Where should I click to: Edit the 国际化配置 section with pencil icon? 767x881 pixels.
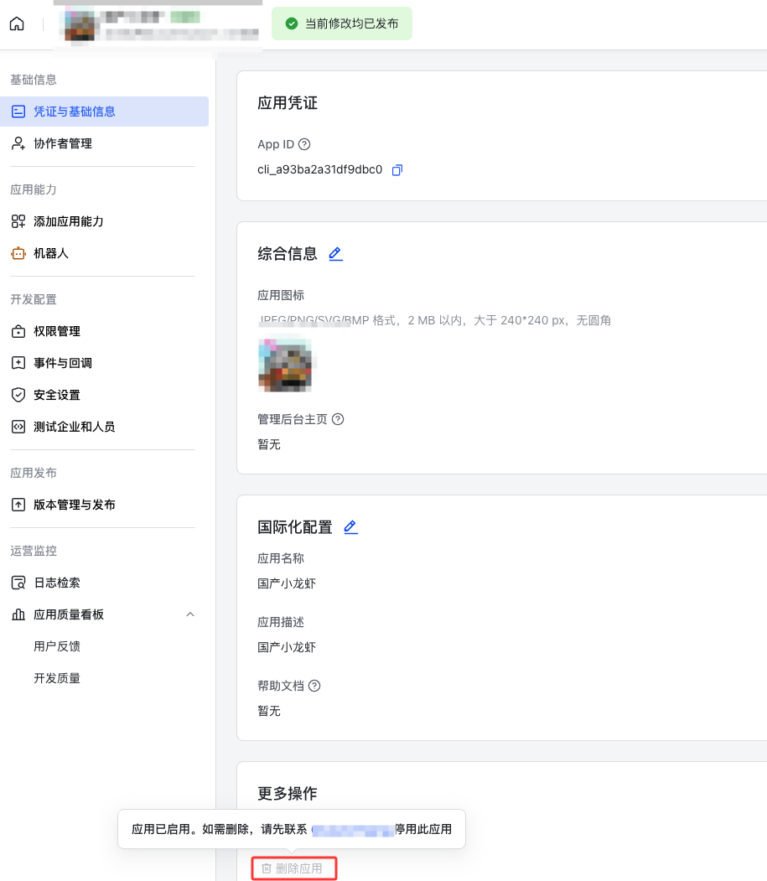click(350, 527)
